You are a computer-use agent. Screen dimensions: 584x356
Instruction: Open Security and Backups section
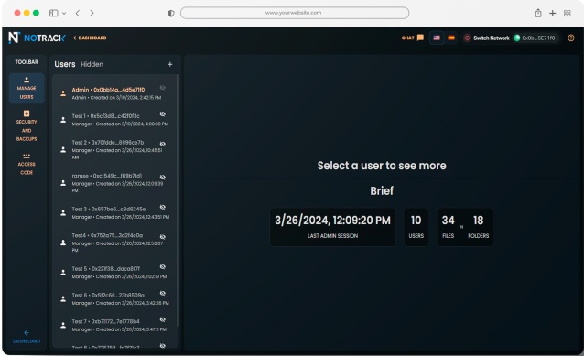27,126
